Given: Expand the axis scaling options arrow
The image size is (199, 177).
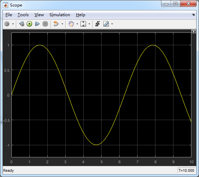Looking at the screenshot, I should (89, 24).
